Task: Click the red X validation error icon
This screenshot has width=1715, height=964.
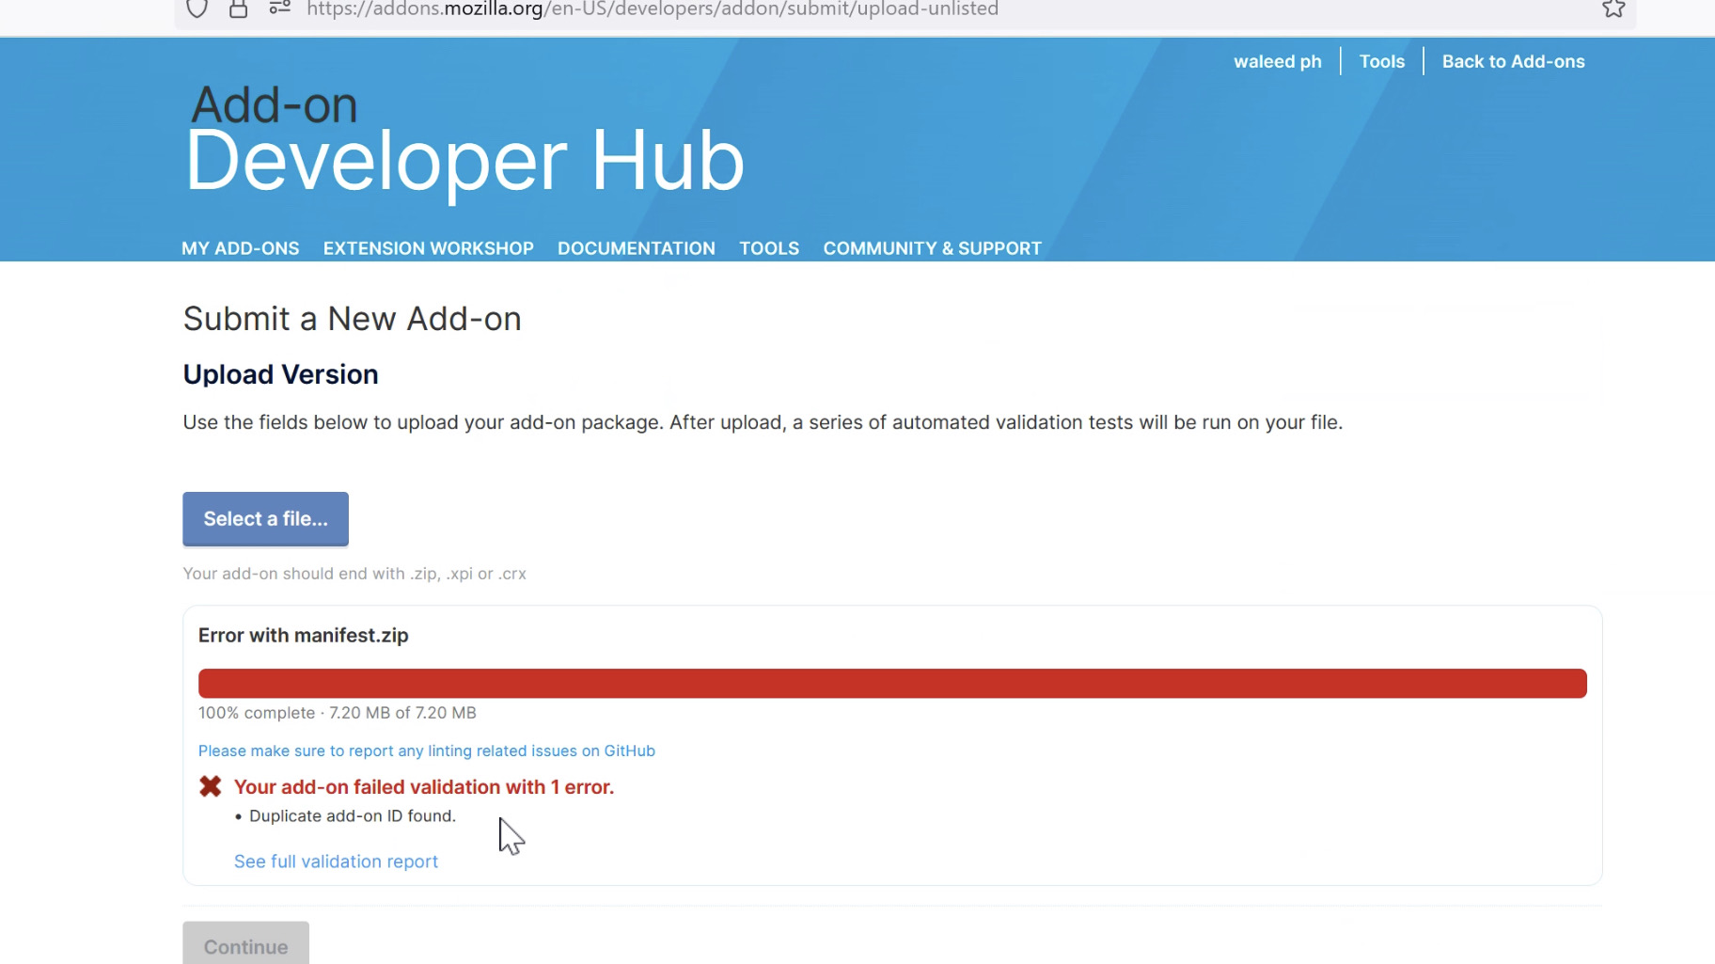Action: 211,786
